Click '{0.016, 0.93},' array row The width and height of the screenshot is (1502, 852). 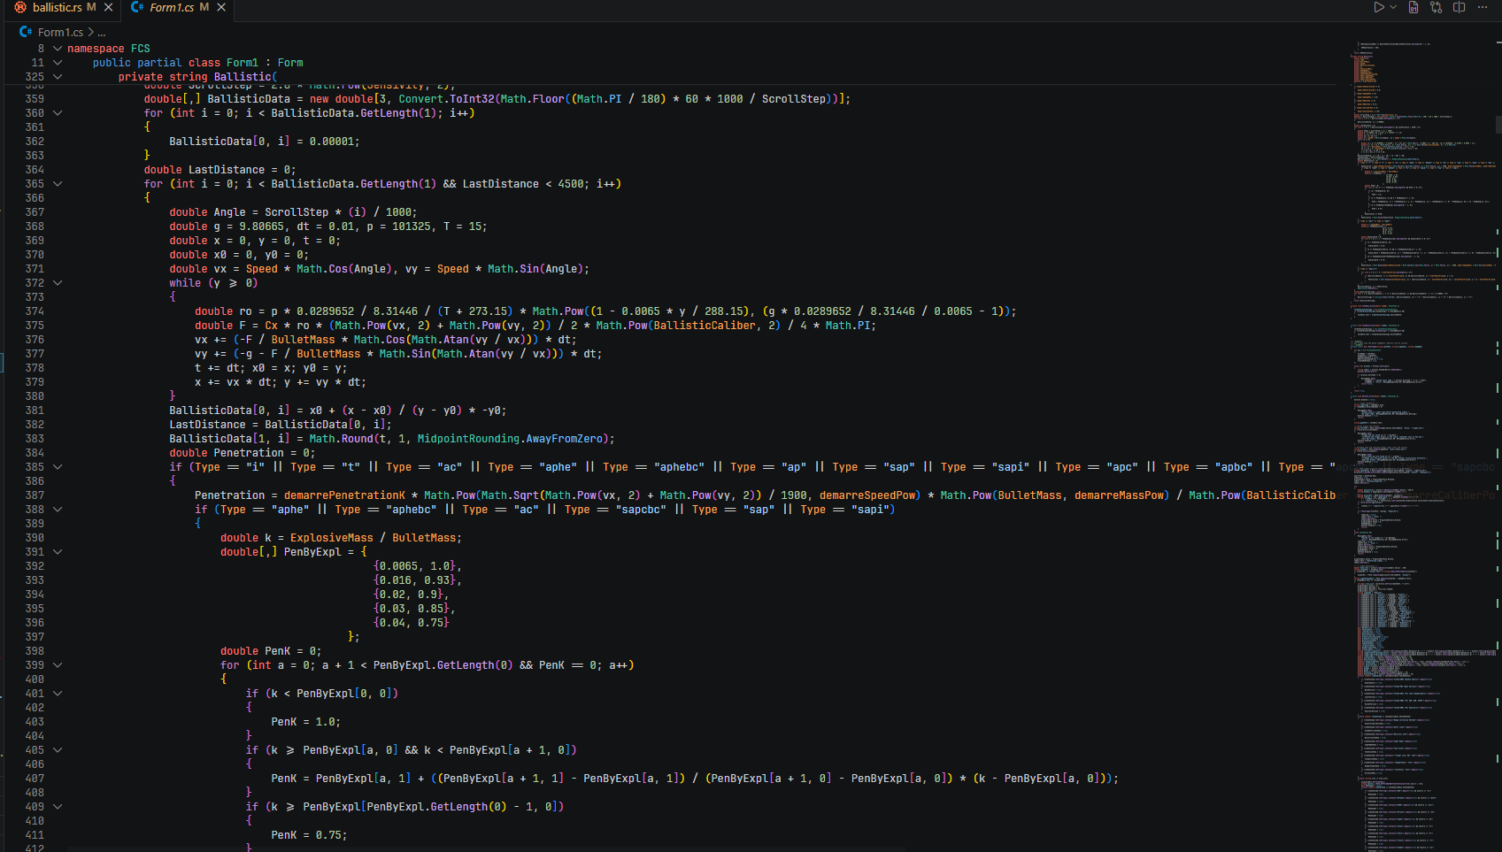[418, 580]
